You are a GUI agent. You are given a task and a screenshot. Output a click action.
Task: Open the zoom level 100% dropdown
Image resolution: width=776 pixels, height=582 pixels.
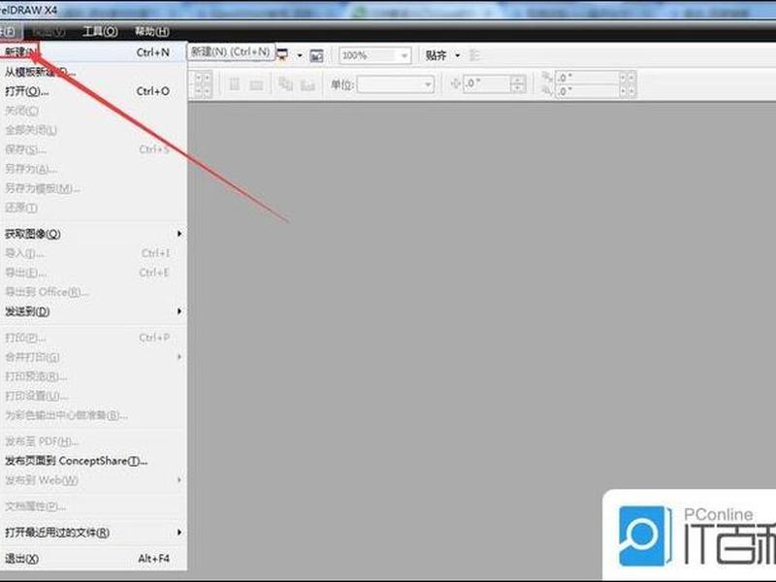pos(404,56)
